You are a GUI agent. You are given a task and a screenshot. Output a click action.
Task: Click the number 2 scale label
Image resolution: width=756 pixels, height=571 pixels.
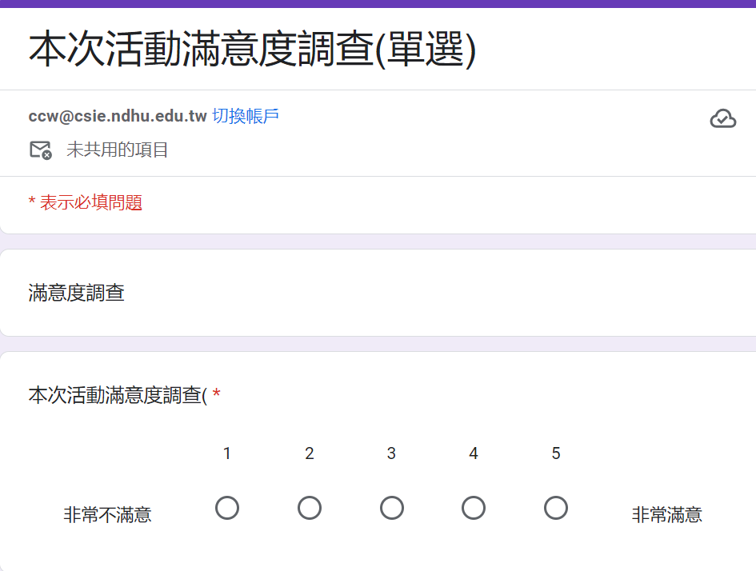coord(310,453)
